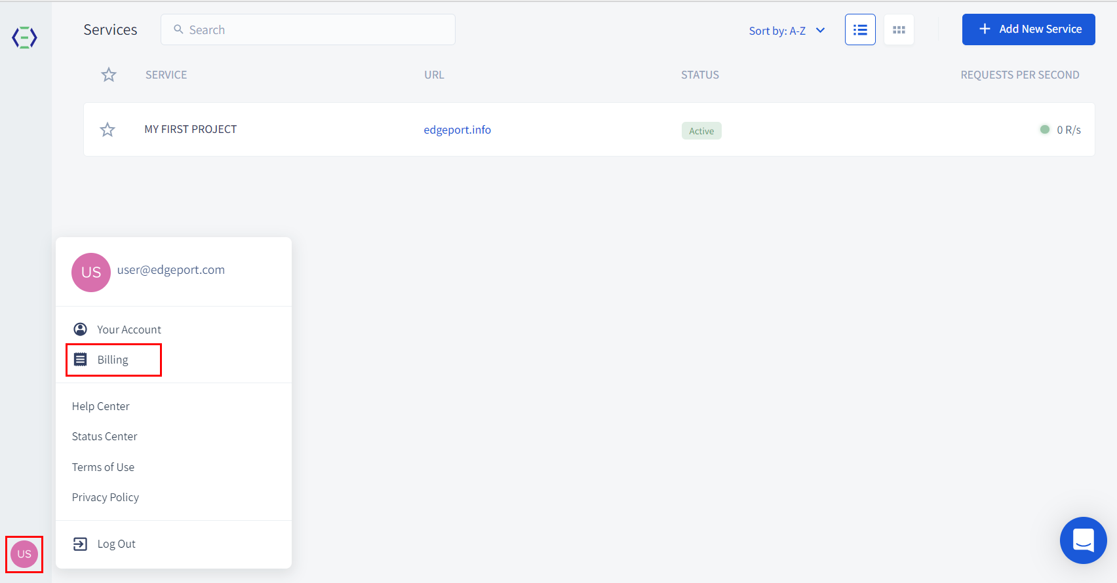Open the edgeport.info URL link
Image resolution: width=1117 pixels, height=583 pixels.
pyautogui.click(x=457, y=130)
